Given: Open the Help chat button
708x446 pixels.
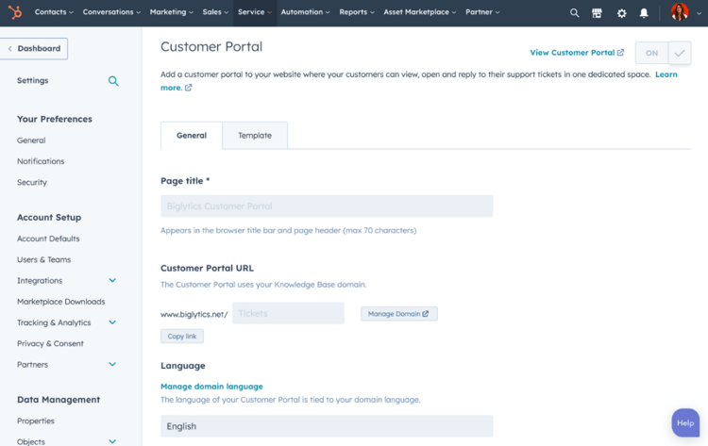Looking at the screenshot, I should pyautogui.click(x=685, y=422).
